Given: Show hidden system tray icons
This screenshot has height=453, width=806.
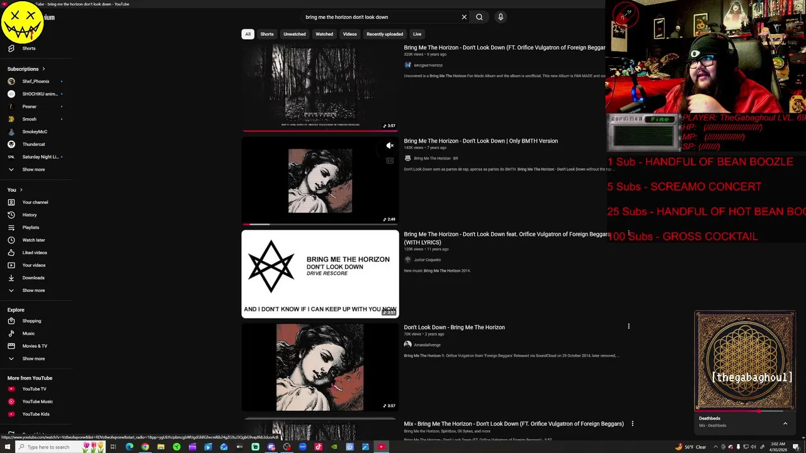Looking at the screenshot, I should point(715,447).
